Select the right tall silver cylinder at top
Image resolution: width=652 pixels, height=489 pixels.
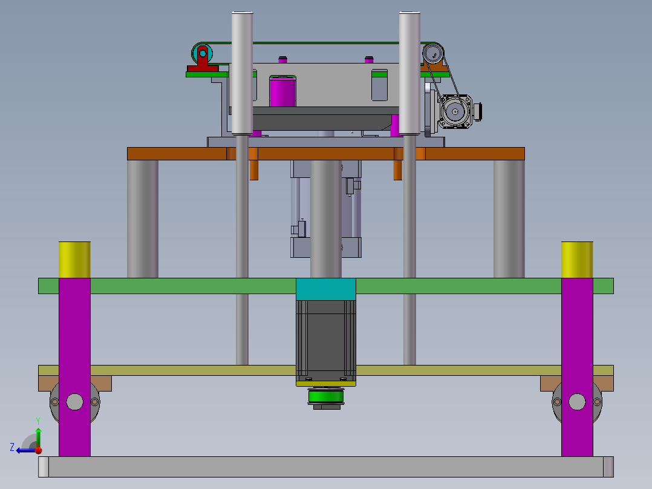coord(409,73)
